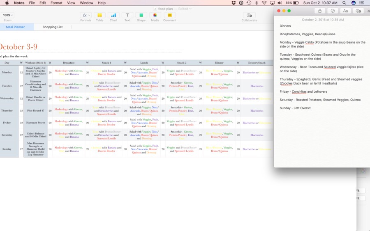The width and height of the screenshot is (370, 231).
Task: Expand Notes toolbar overflow chevron
Action: (x=368, y=11)
